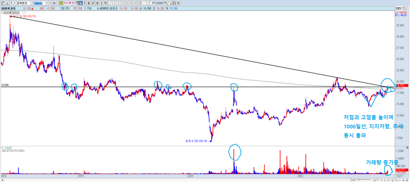Choose the 5 interval button
Screen dimensions: 410x182
click(118, 3)
